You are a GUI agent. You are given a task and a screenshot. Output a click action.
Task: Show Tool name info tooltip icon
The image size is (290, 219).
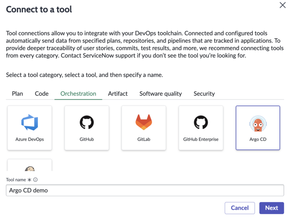35,179
